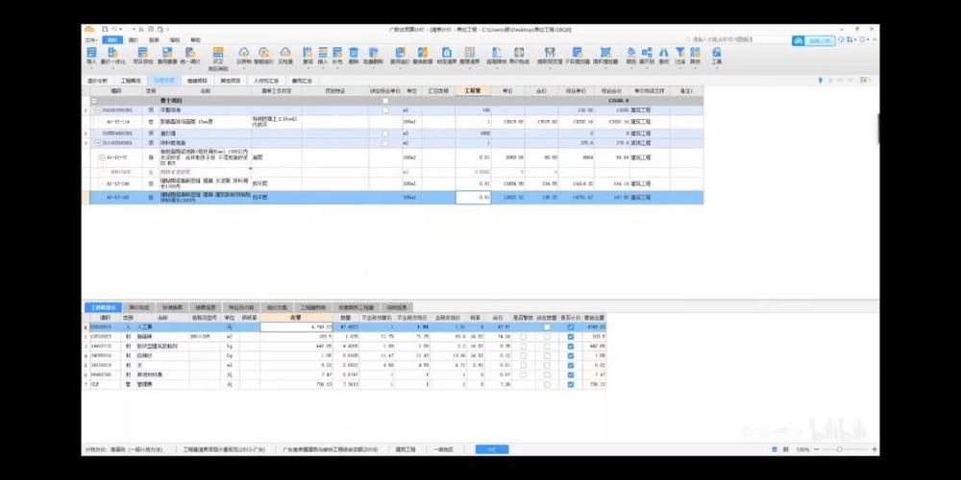Open the status bar zoom 100% dropdown
The height and width of the screenshot is (480, 961).
coord(804,449)
